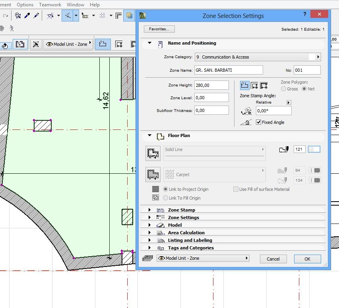The image size is (339, 308).
Task: Open the Zone Category dropdown
Action: click(x=257, y=57)
